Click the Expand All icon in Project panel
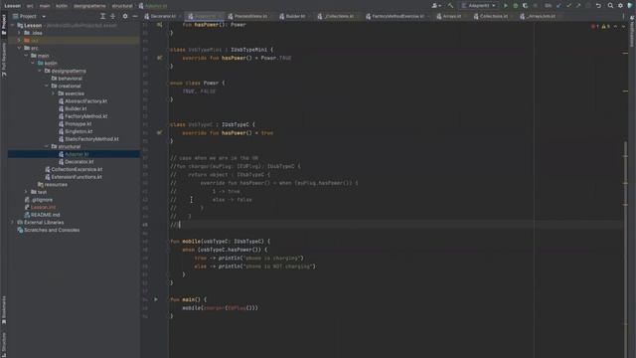Screen dimensions: 636x358 tap(102, 16)
